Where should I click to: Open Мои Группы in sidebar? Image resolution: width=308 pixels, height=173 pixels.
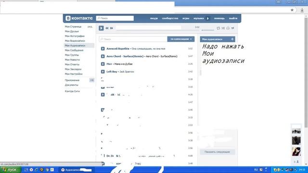tap(72, 55)
